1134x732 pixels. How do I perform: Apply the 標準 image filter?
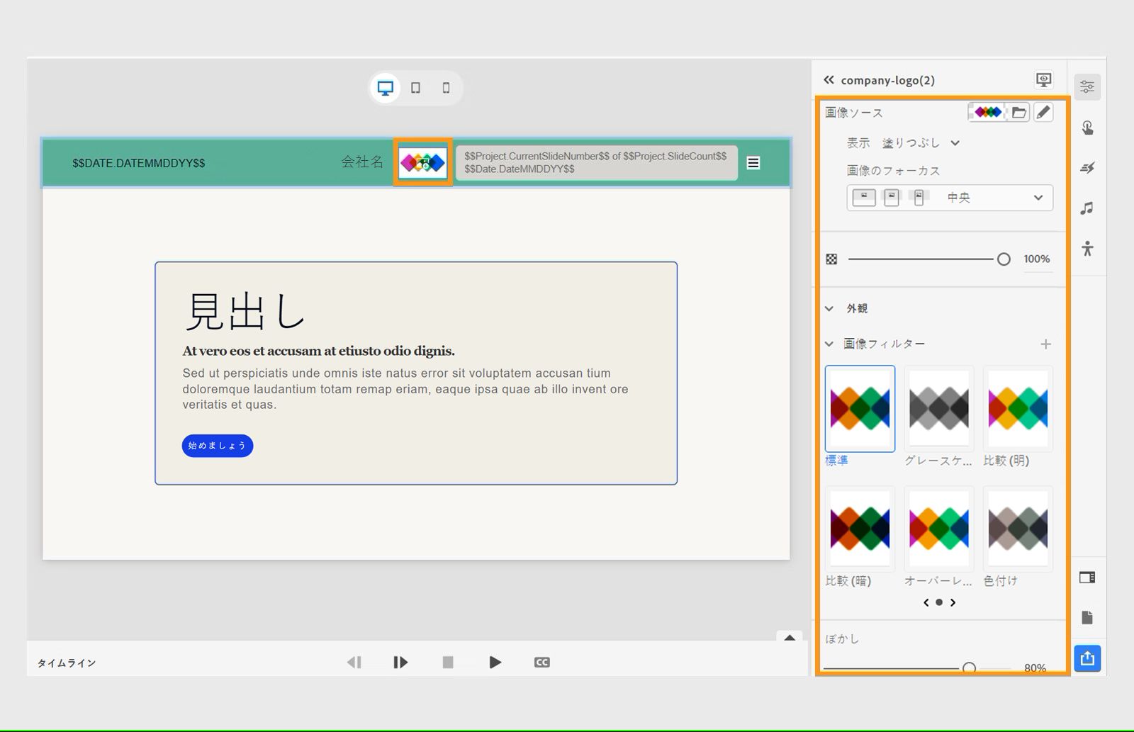pos(860,409)
